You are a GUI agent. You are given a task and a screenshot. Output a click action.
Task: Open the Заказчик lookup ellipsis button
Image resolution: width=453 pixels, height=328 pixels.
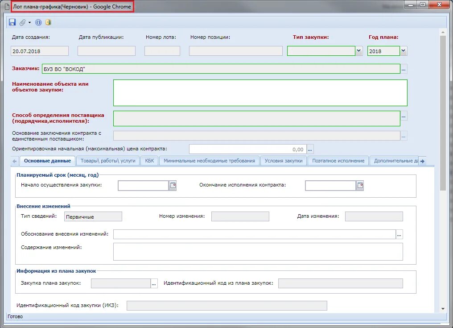(x=404, y=69)
